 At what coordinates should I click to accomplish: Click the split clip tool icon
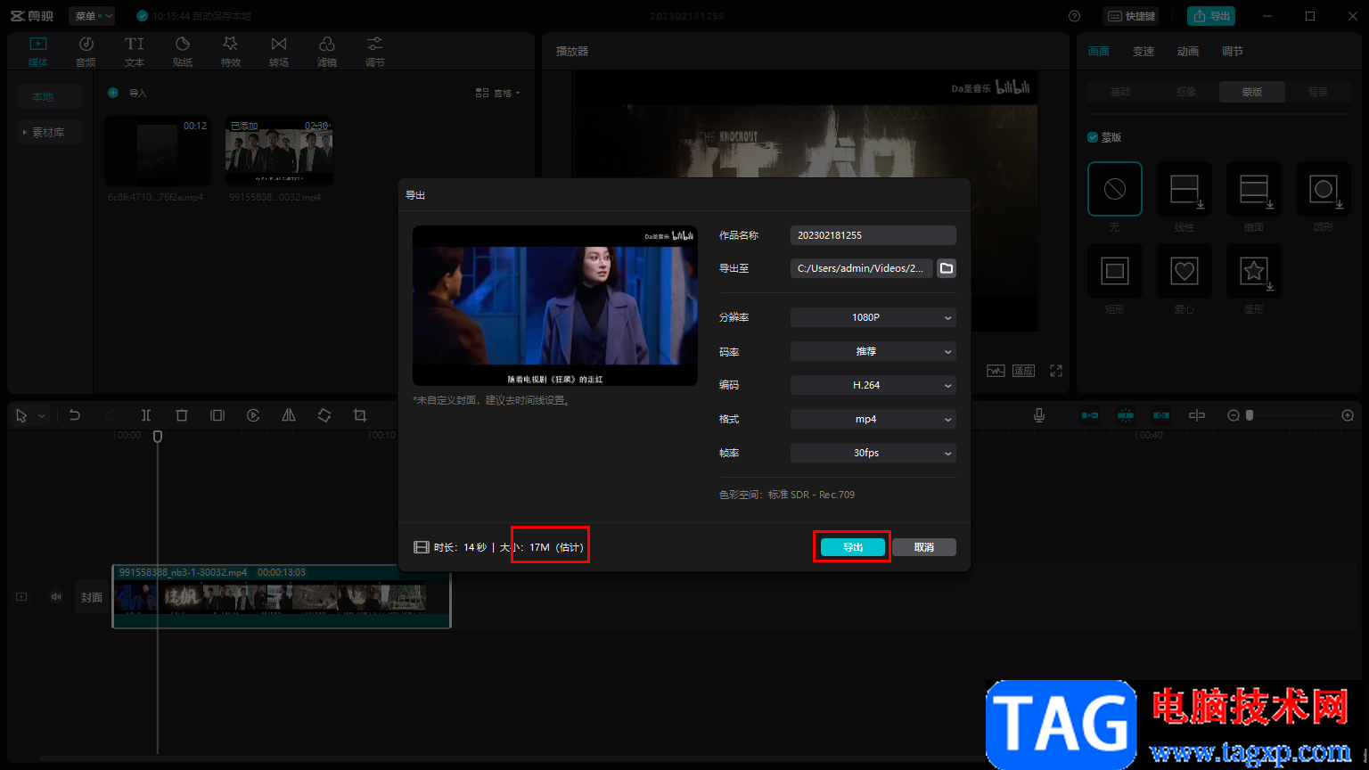click(x=146, y=415)
